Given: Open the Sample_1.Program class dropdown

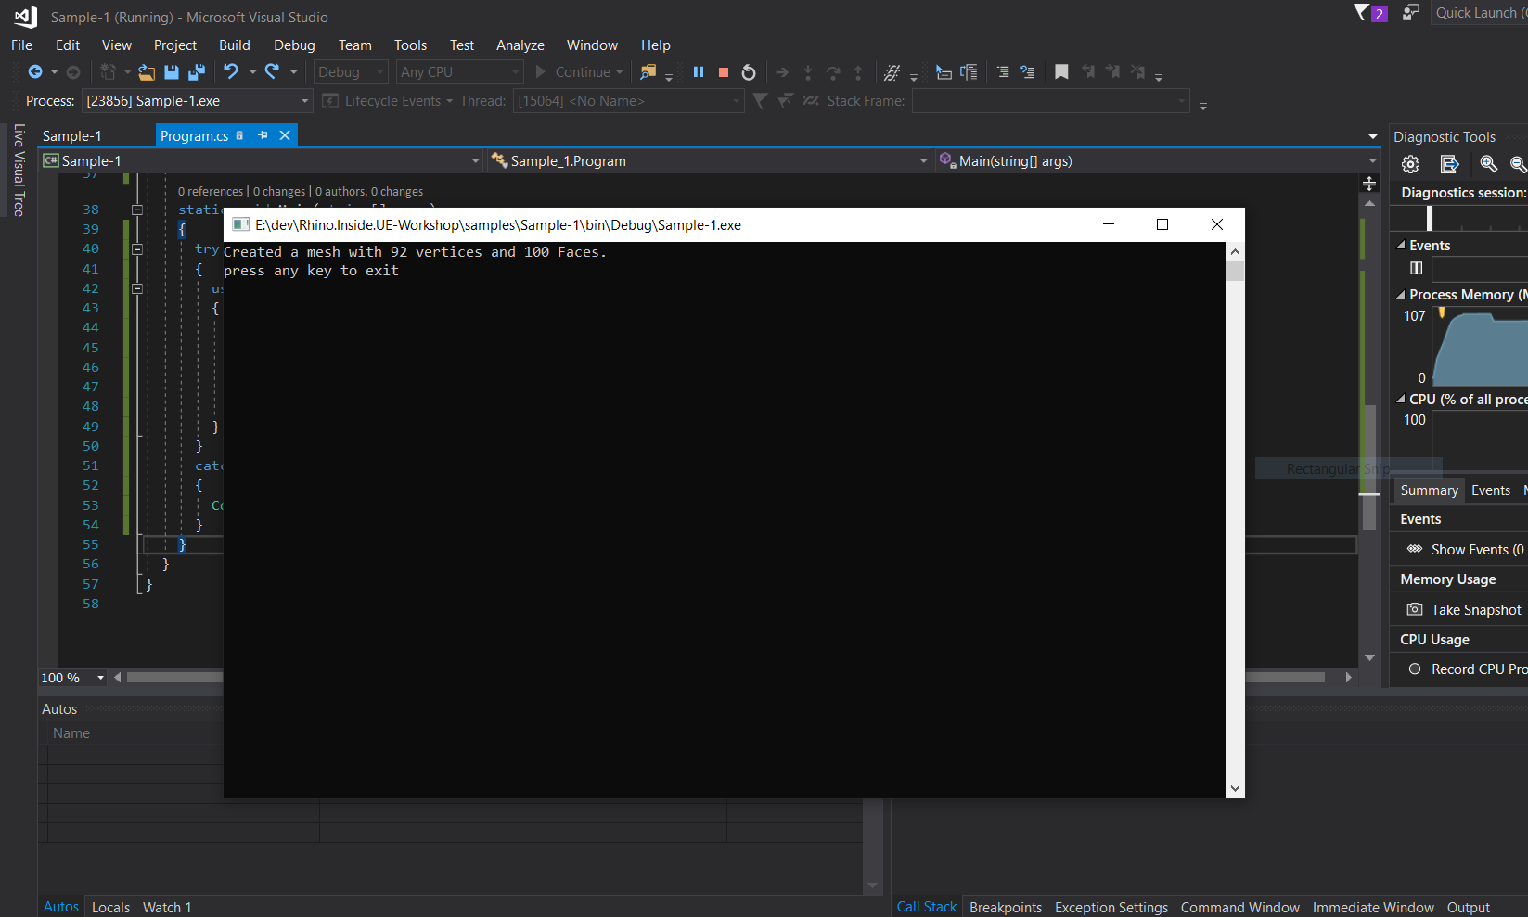Looking at the screenshot, I should [709, 161].
